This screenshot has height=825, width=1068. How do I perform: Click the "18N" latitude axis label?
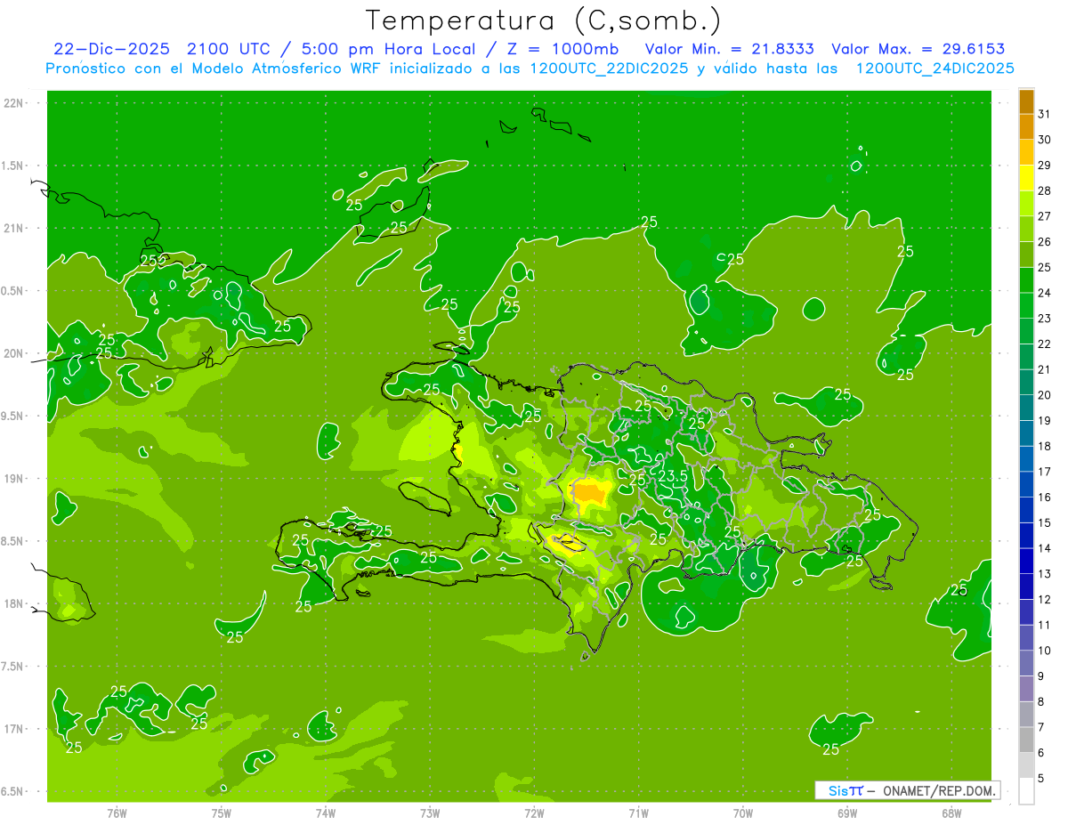point(13,603)
